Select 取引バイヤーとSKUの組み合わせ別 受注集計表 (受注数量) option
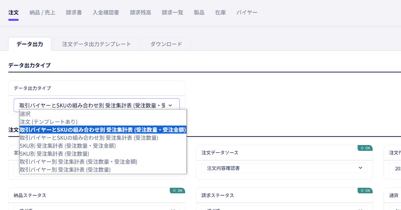 [x=103, y=138]
